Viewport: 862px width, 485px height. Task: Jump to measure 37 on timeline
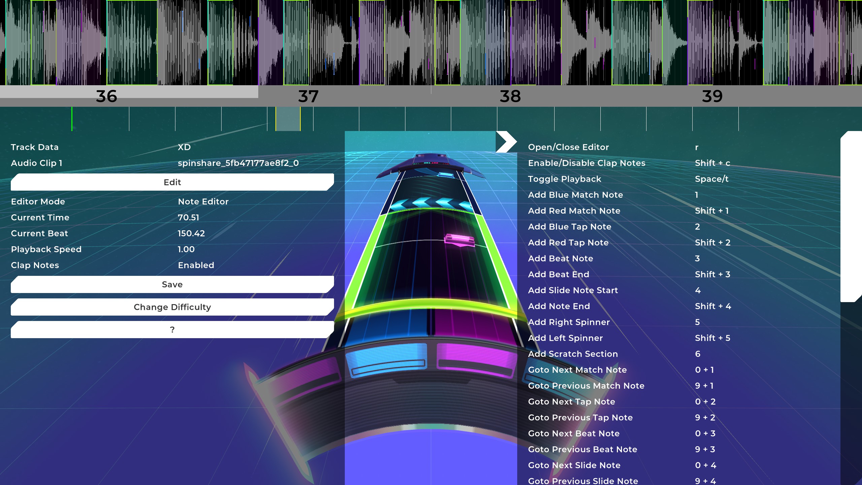[x=308, y=96]
